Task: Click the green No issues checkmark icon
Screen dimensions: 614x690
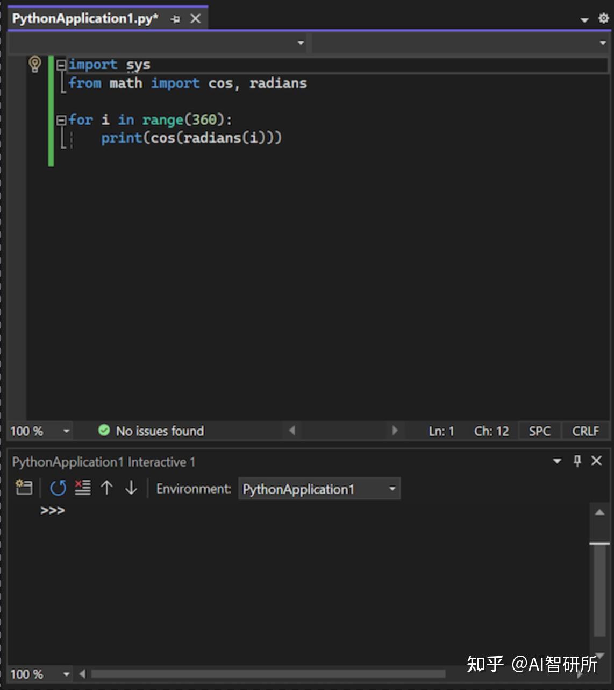Action: click(104, 431)
